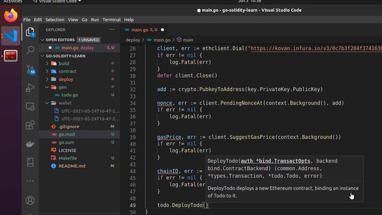This screenshot has width=382, height=215.
Task: Click the Makefile file icon
Action: (x=54, y=158)
